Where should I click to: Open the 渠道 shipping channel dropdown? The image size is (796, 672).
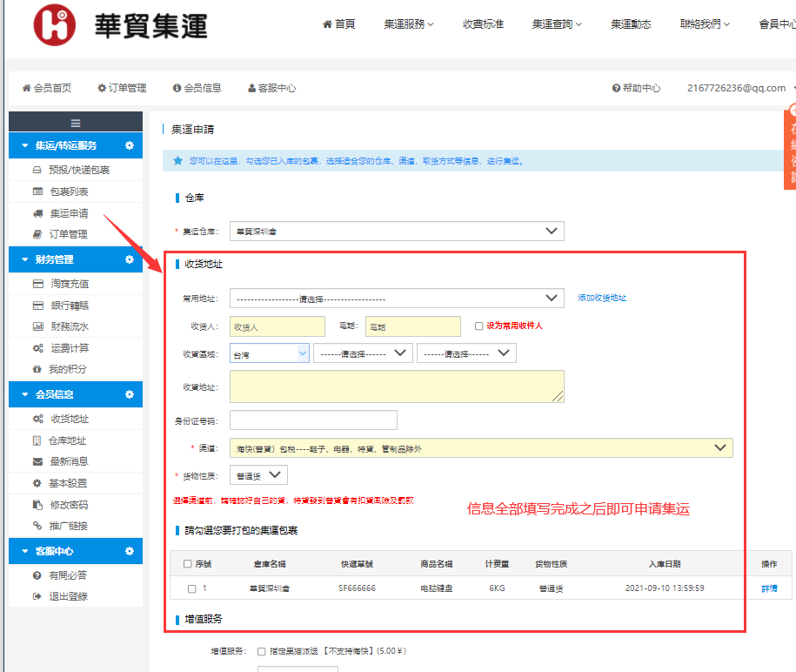tap(481, 448)
